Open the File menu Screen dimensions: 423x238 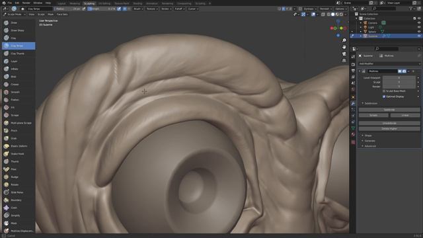click(x=10, y=3)
